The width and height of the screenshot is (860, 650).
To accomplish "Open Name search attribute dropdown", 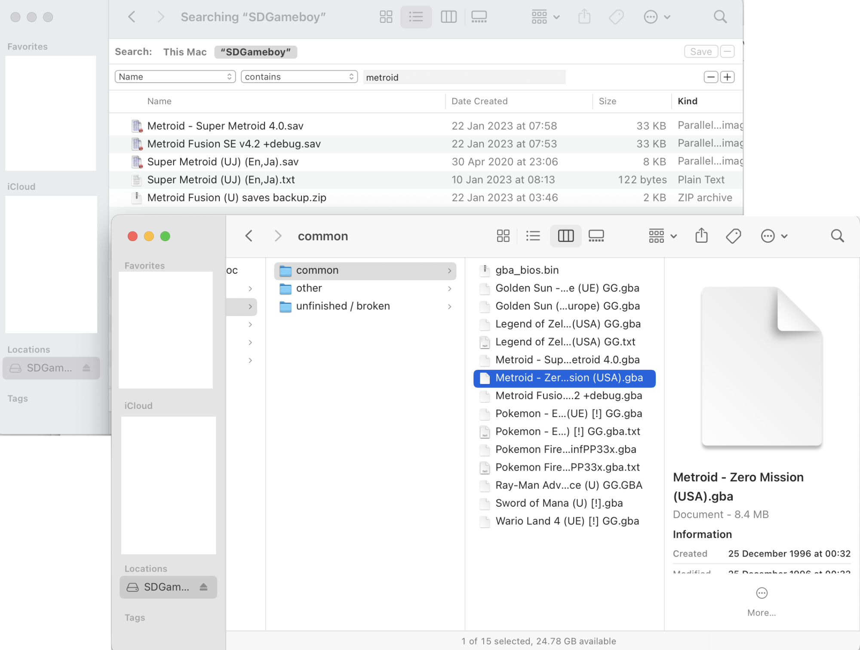I will coord(175,77).
